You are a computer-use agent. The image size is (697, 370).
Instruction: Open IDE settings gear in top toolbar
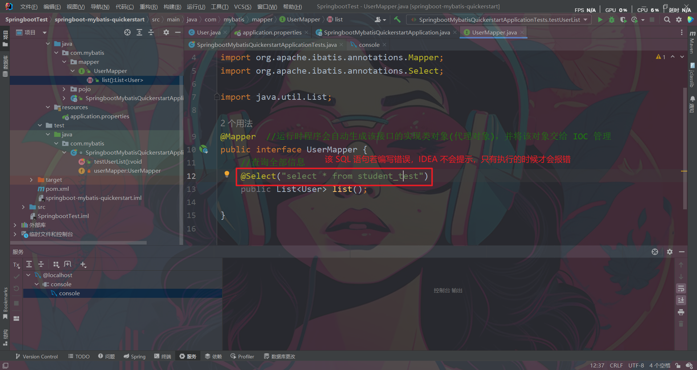679,20
